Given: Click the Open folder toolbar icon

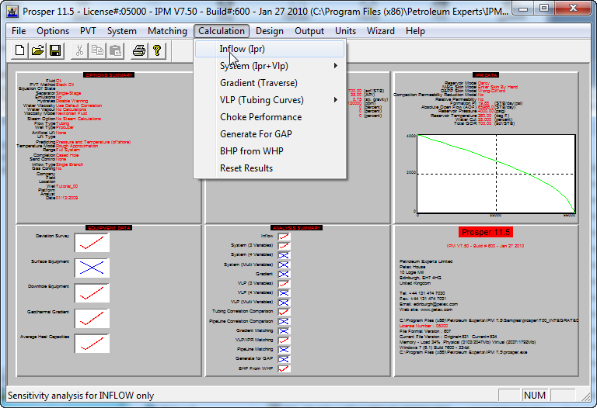Looking at the screenshot, I should click(x=37, y=50).
